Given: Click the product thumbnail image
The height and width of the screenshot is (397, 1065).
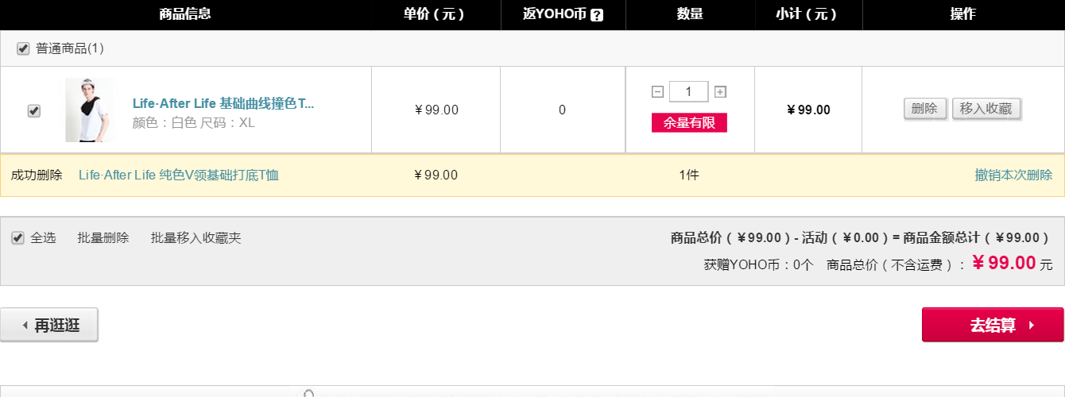Looking at the screenshot, I should (x=89, y=110).
